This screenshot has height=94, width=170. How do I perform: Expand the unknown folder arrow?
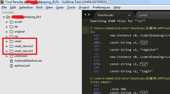tap(7, 56)
